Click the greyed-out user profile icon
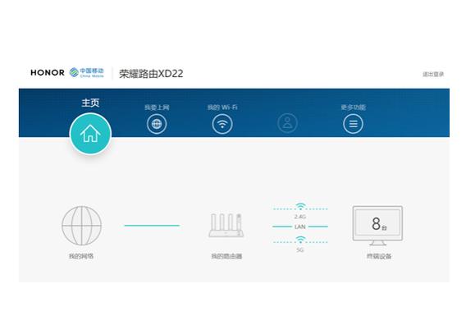 point(287,123)
